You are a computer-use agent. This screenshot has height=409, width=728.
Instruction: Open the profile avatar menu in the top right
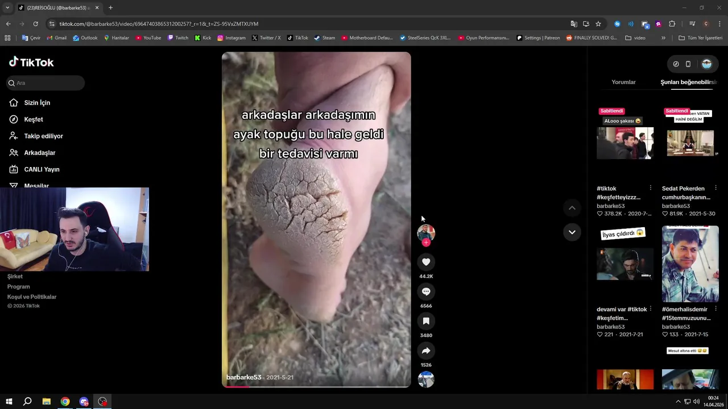pos(707,64)
